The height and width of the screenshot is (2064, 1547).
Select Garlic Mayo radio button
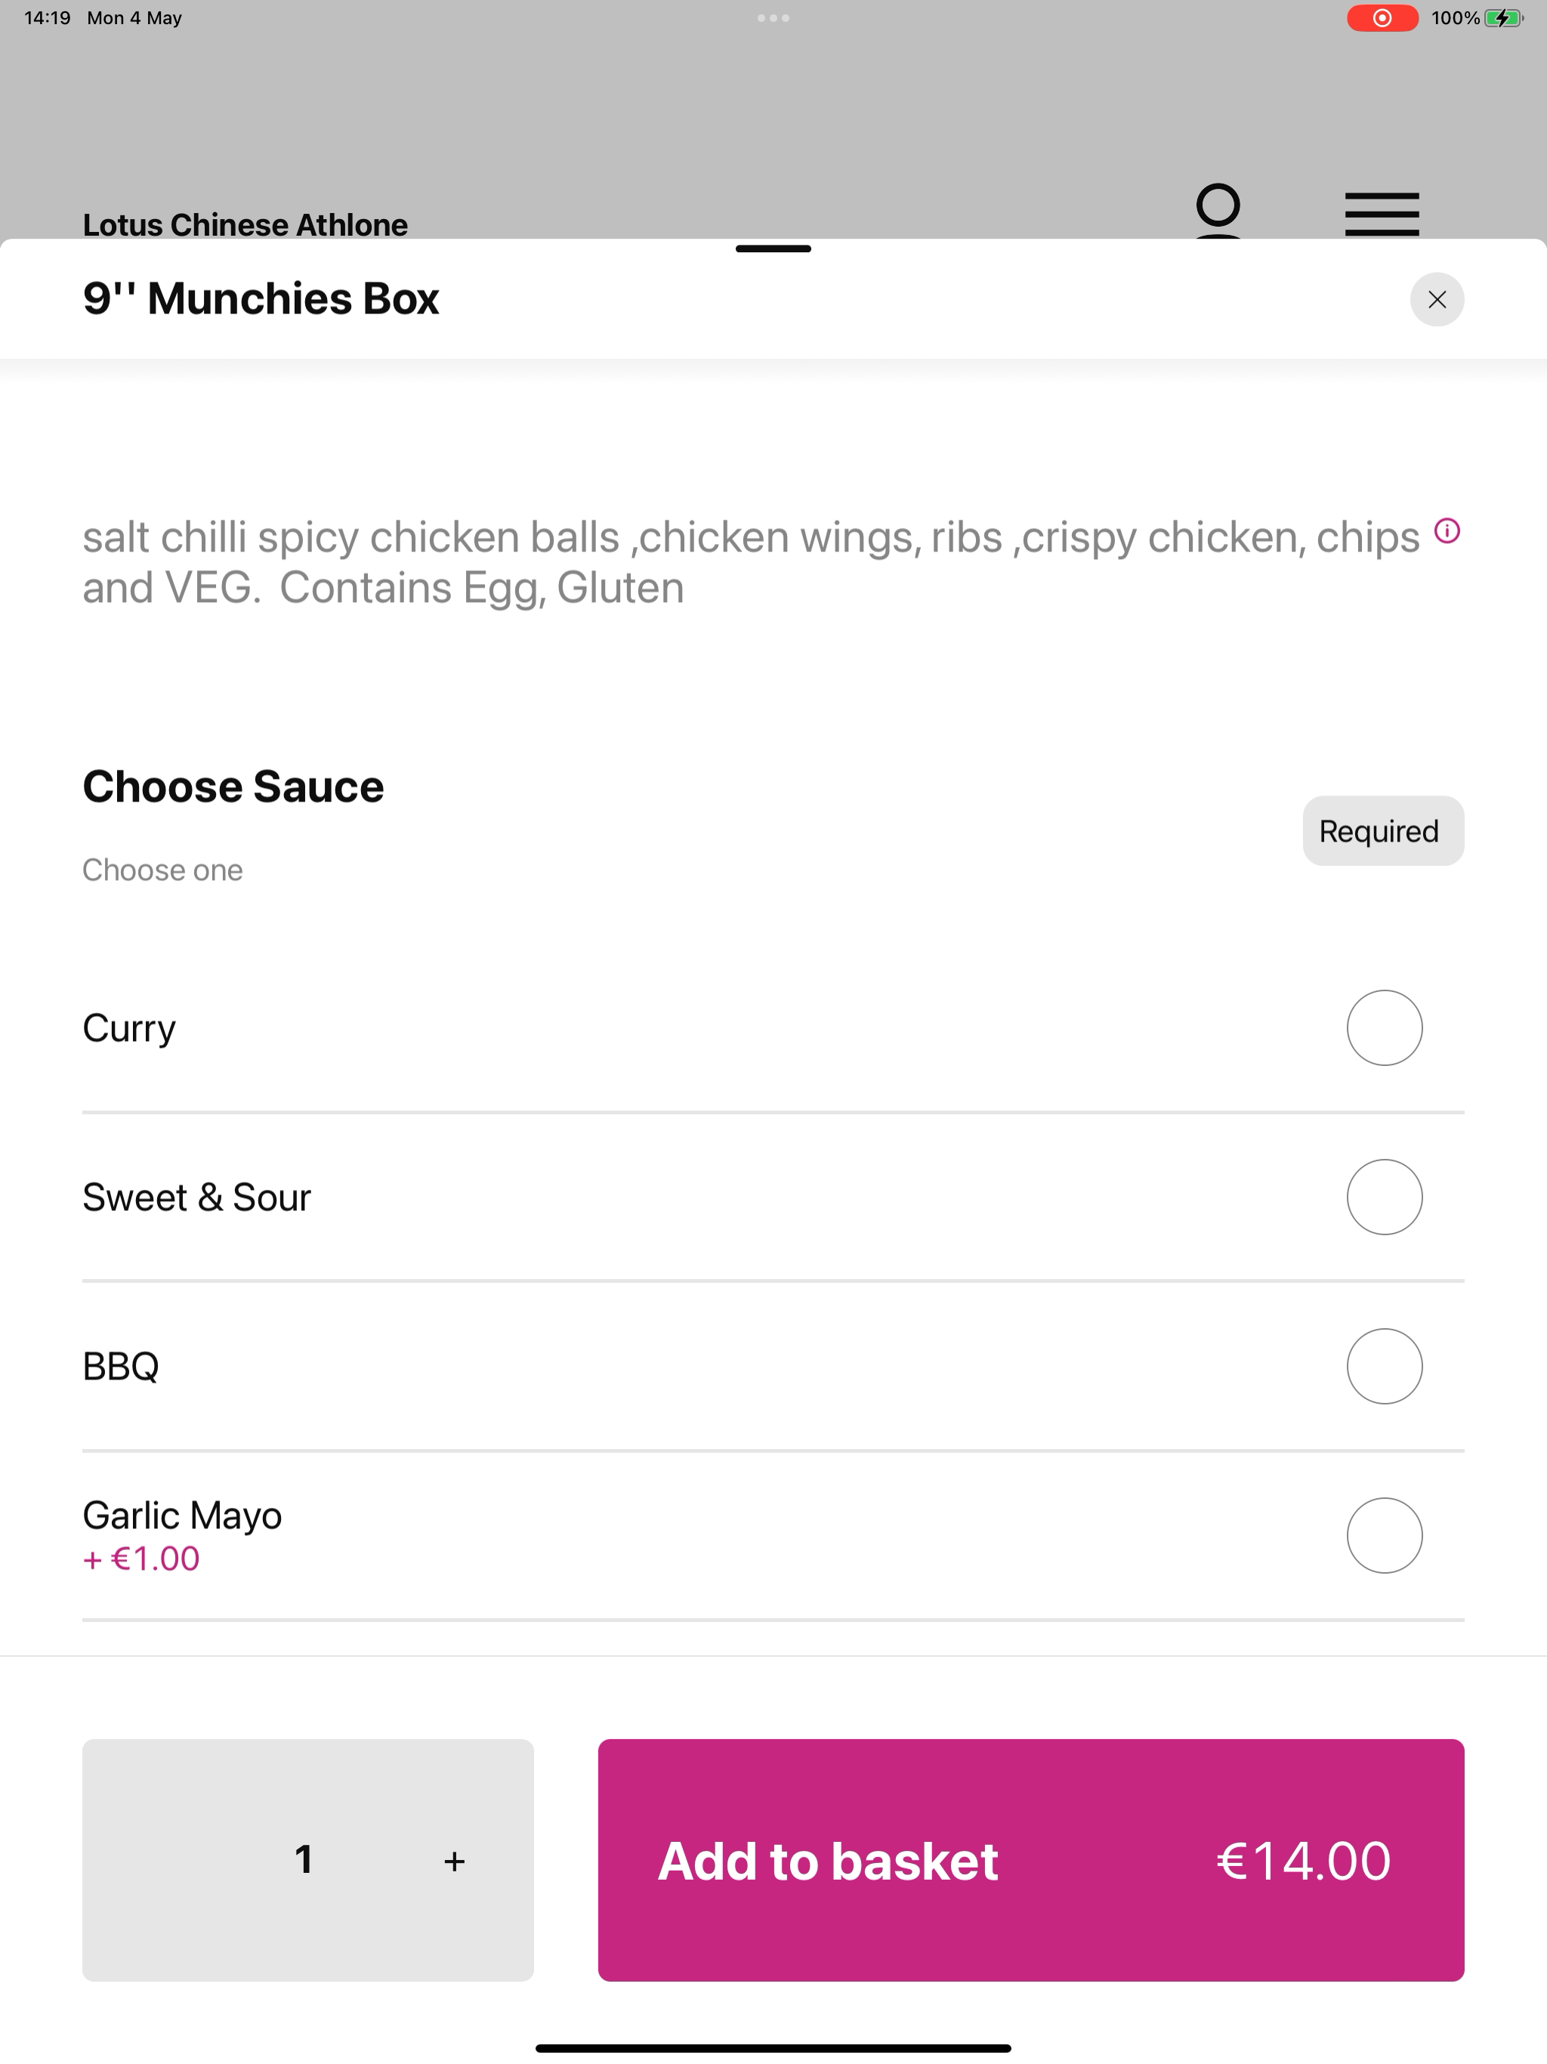coord(1384,1535)
